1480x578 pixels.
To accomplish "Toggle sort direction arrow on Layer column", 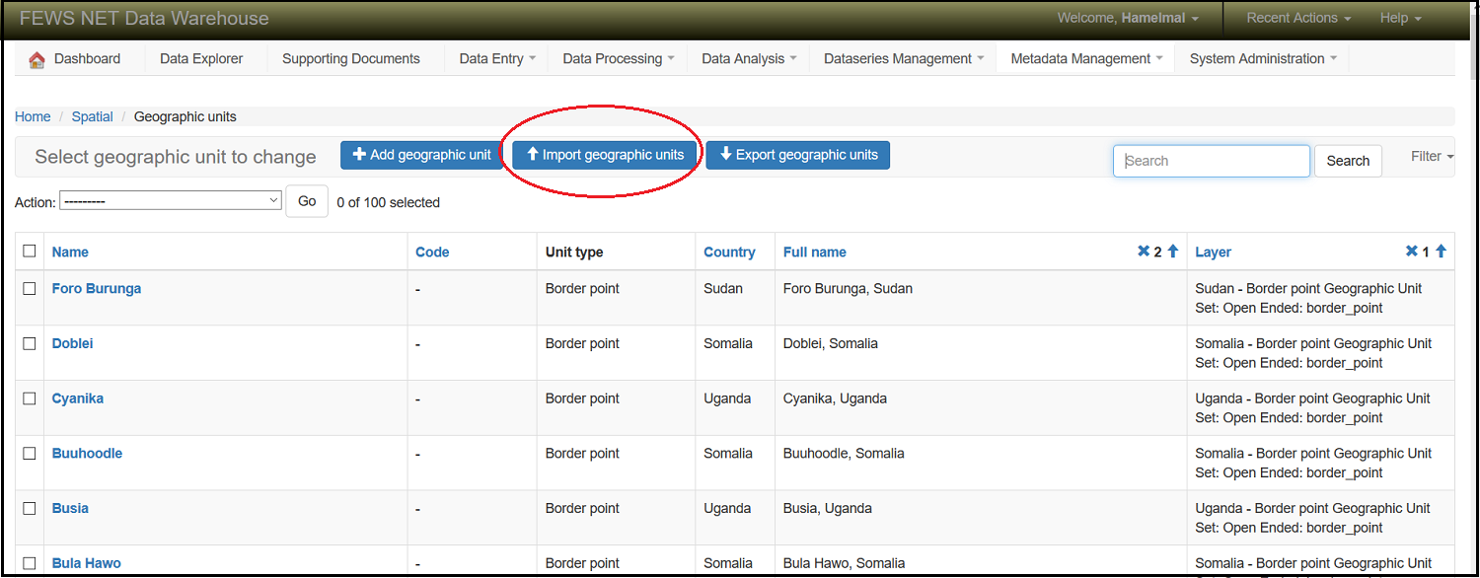I will [x=1441, y=252].
